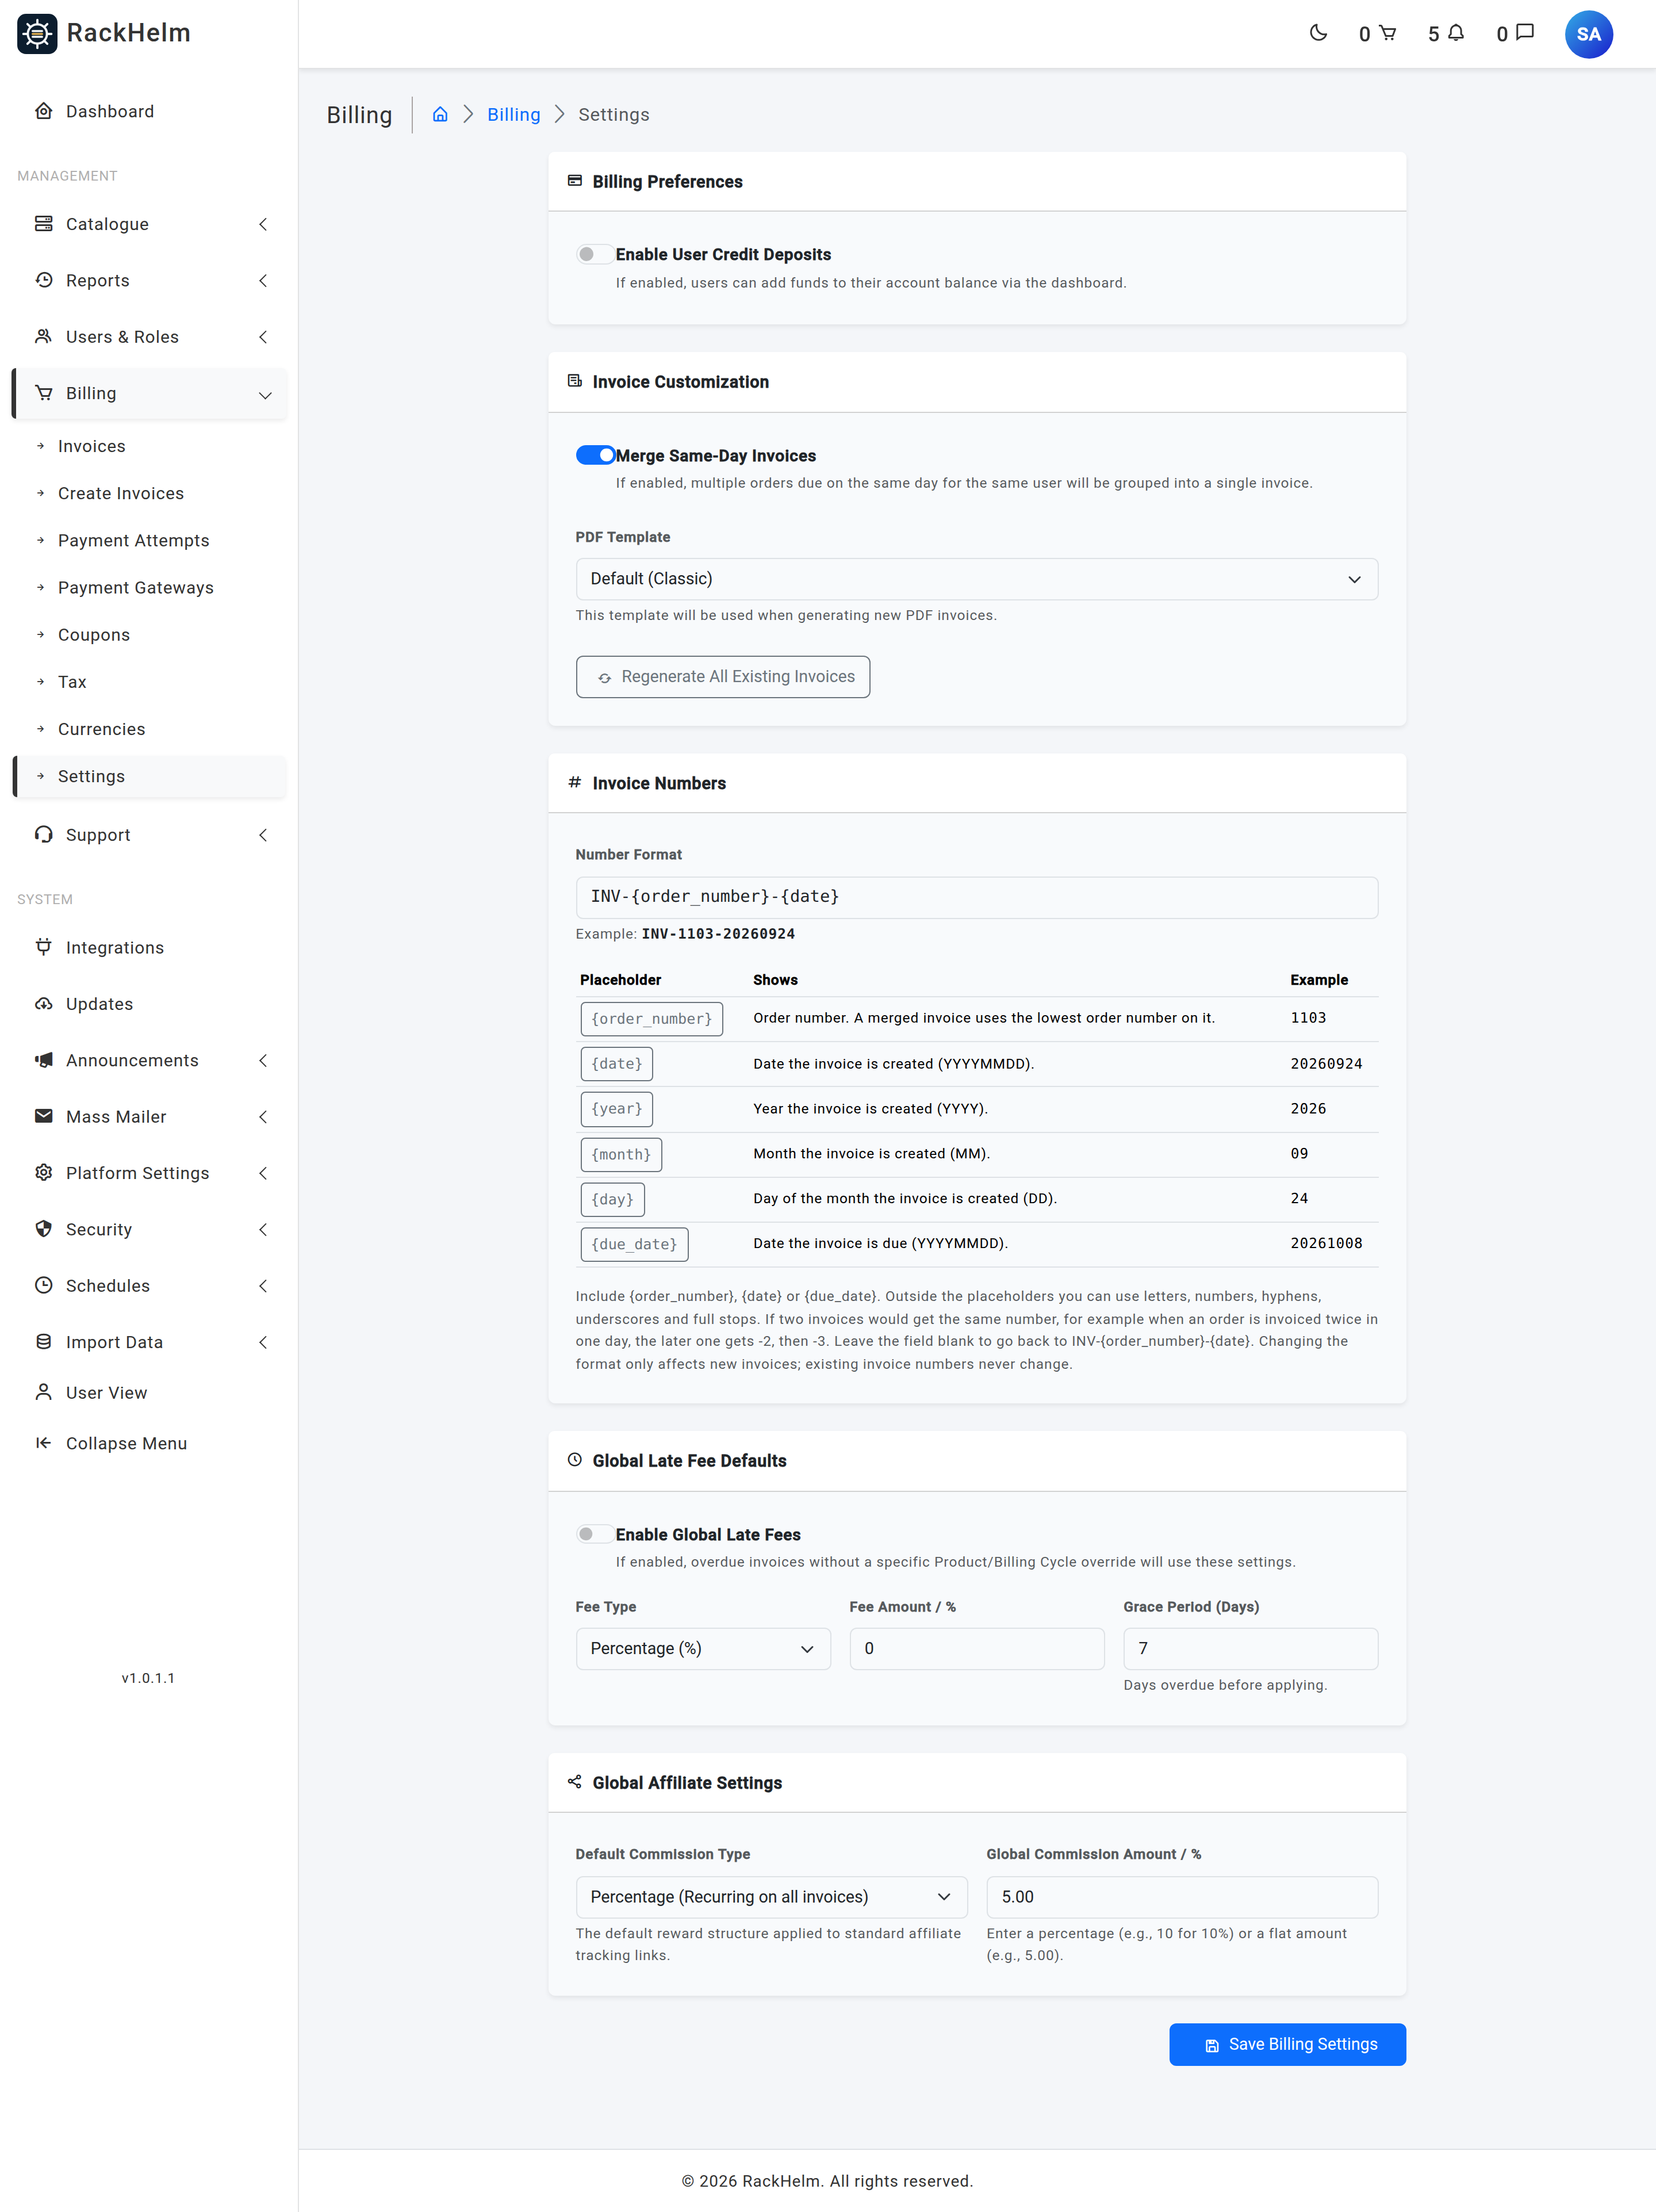The image size is (1656, 2212).
Task: Click the Updates cloud icon
Action: click(x=44, y=1003)
